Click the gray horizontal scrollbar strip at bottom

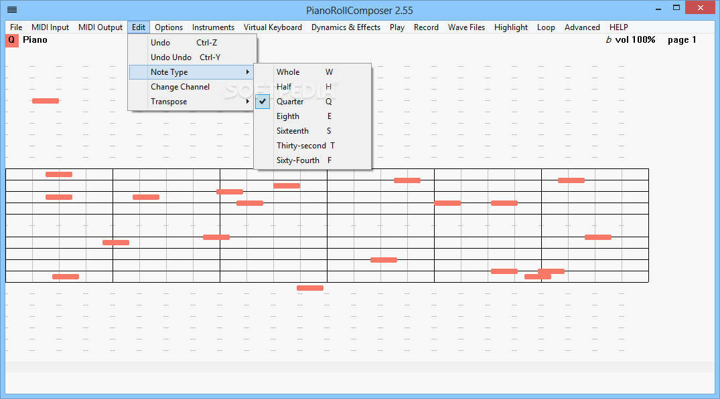[x=360, y=366]
